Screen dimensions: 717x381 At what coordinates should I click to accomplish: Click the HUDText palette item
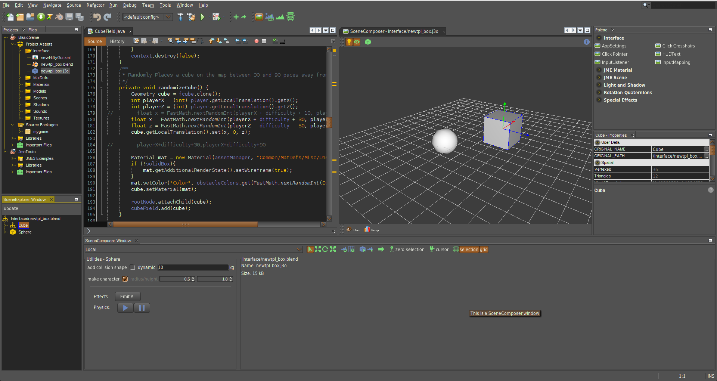tap(671, 54)
